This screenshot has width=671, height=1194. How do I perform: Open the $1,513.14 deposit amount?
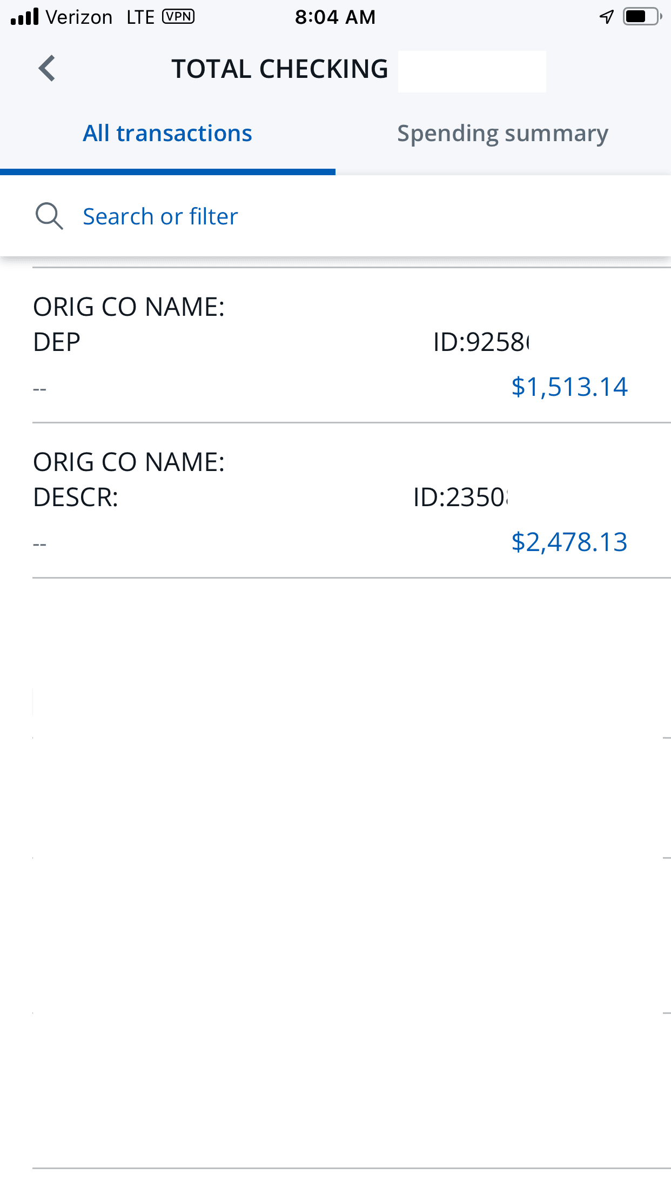pos(569,387)
